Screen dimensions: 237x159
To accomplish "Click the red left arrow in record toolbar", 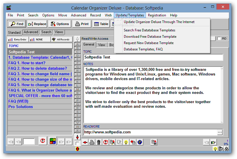I will [x=85, y=142].
